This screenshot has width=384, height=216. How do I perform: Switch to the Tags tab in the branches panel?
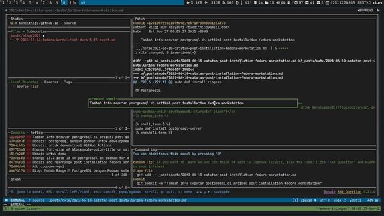68,82
